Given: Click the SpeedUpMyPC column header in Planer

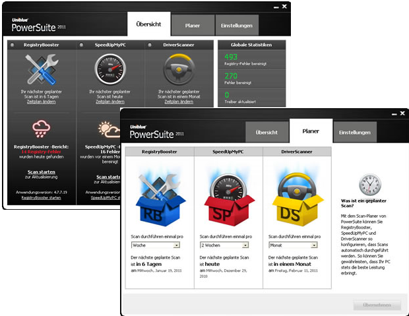Looking at the screenshot, I should pyautogui.click(x=228, y=152).
